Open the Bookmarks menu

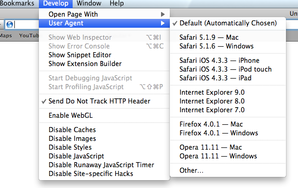point(18,4)
